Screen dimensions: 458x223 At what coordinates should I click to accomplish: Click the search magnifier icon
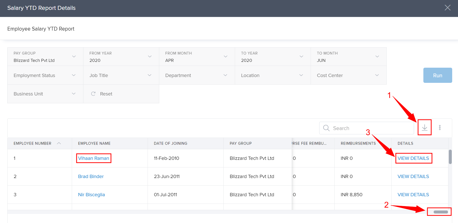[x=326, y=128]
